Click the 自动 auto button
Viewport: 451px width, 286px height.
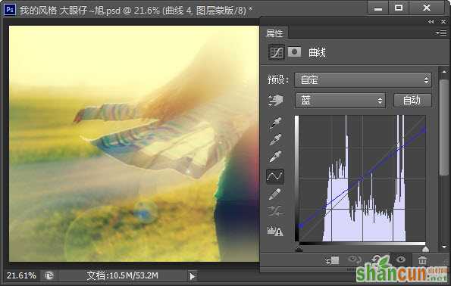click(412, 101)
